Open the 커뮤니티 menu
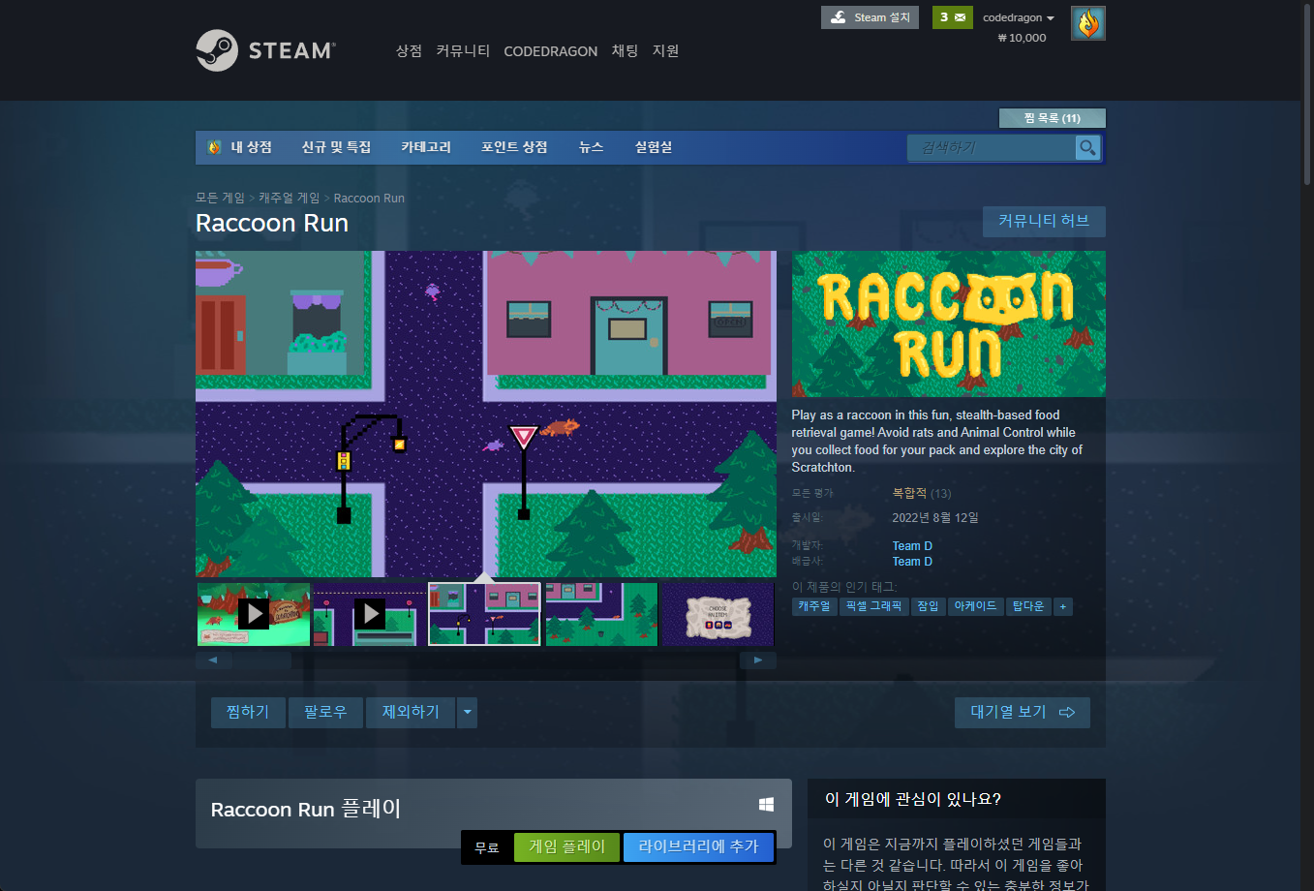This screenshot has height=891, width=1314. 463,50
